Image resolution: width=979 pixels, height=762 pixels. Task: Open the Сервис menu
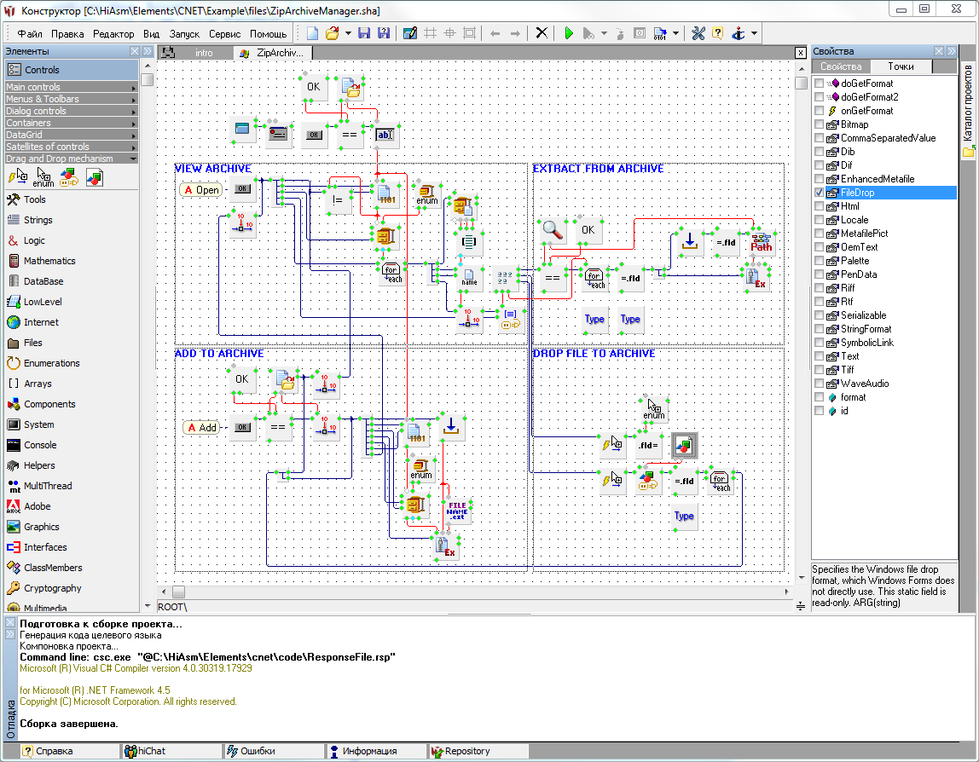[x=224, y=34]
